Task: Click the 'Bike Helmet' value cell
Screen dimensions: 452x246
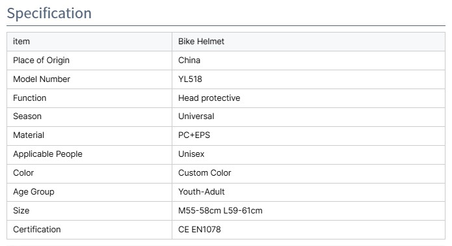Action: [308, 42]
